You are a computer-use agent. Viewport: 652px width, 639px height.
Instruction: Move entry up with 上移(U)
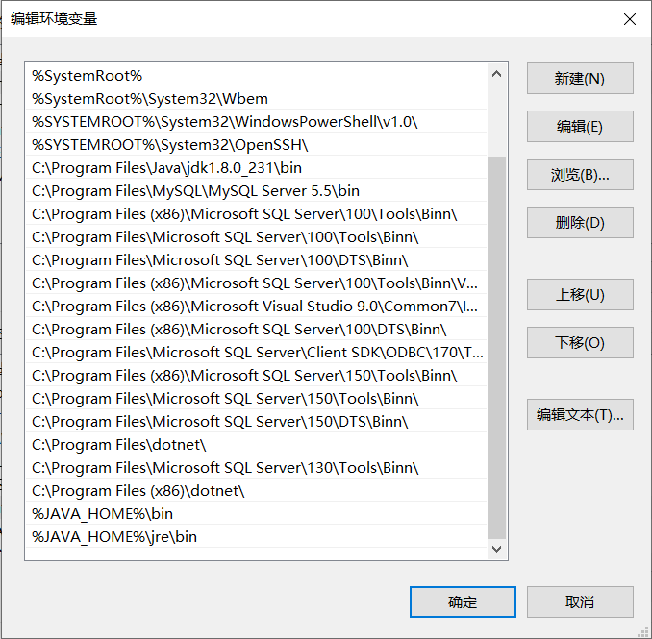[580, 295]
